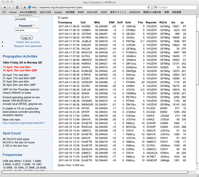Click the Google search field

click(175, 7)
